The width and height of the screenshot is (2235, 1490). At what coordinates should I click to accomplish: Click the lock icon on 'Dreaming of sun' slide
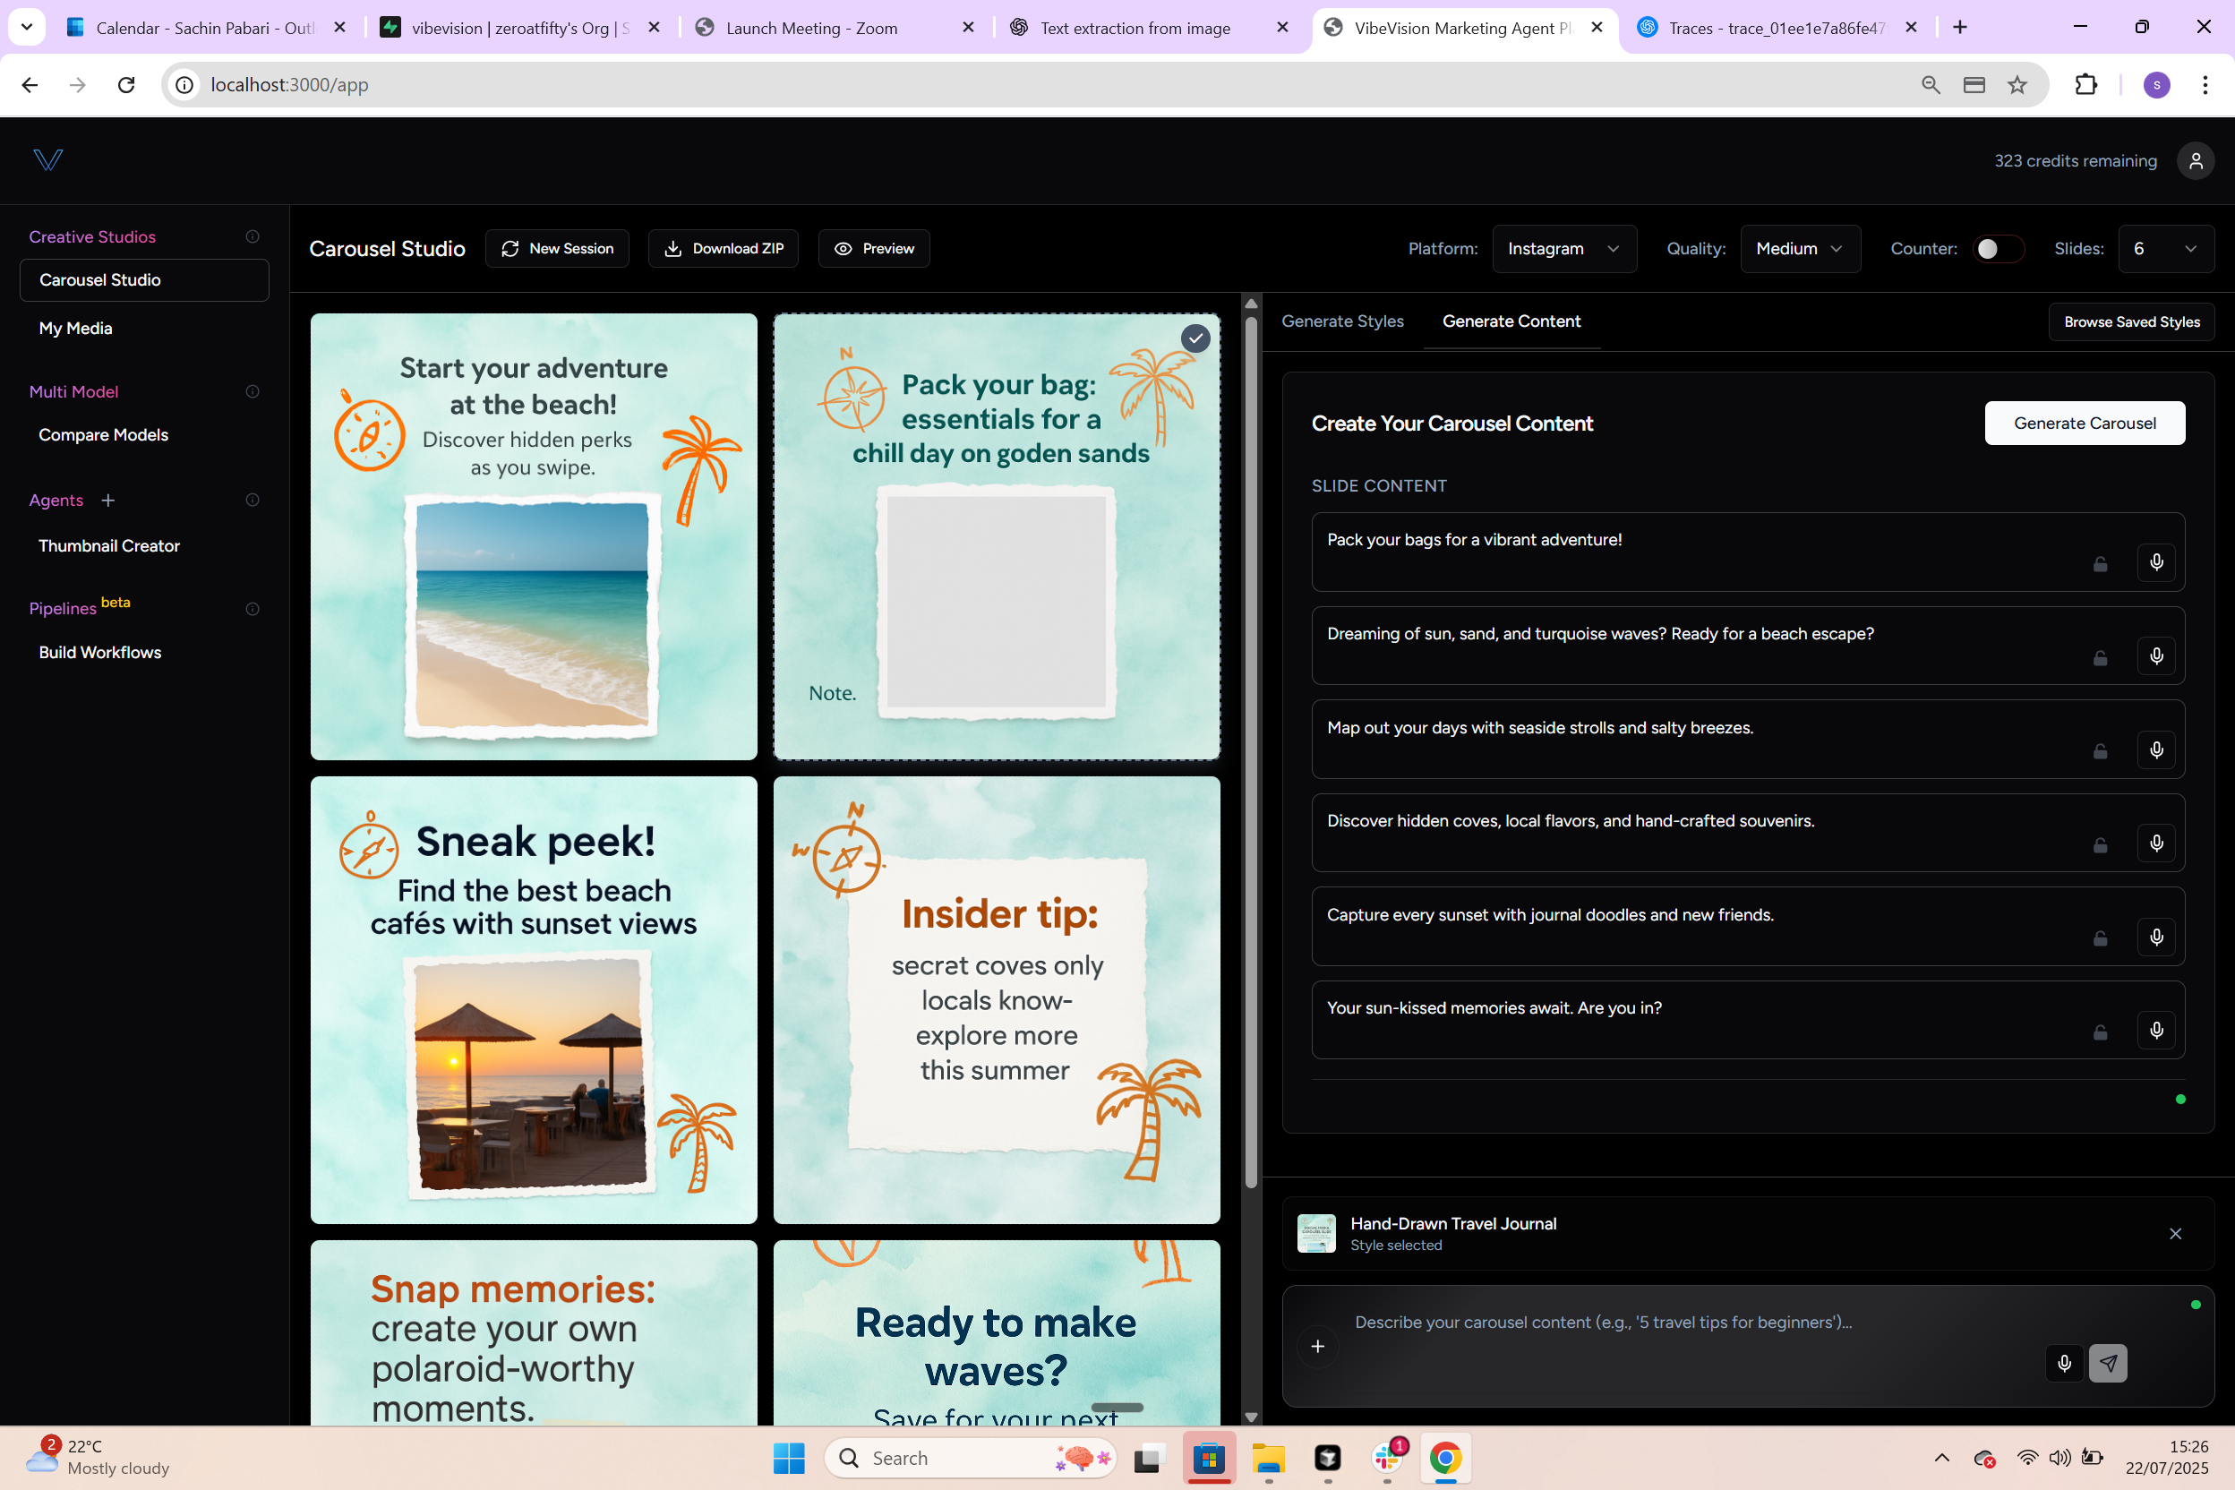pyautogui.click(x=2100, y=657)
